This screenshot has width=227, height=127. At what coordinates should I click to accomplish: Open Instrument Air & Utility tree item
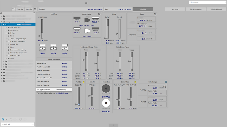tap(18, 50)
